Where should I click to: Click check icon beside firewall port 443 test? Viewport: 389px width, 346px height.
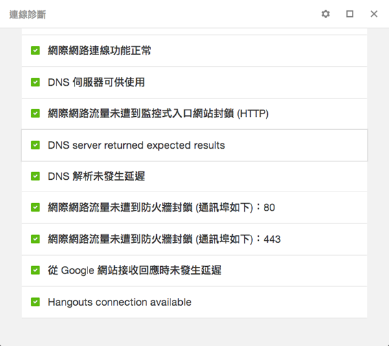36,240
